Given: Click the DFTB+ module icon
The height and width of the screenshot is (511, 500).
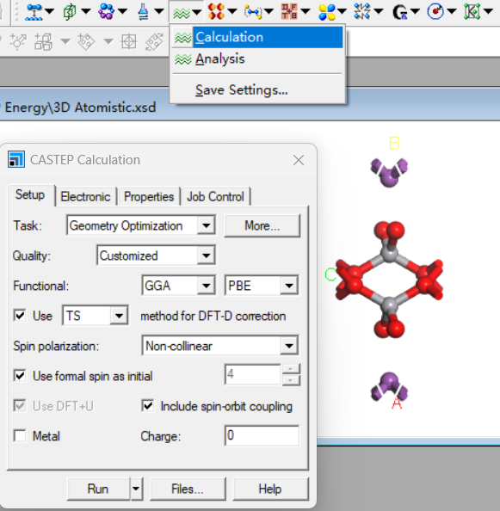Looking at the screenshot, I should click(x=289, y=12).
